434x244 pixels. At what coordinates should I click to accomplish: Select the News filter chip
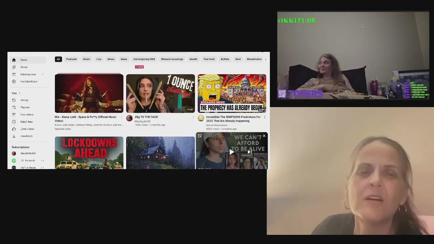click(x=124, y=59)
